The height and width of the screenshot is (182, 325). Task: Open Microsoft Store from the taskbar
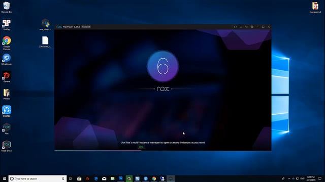click(79, 178)
